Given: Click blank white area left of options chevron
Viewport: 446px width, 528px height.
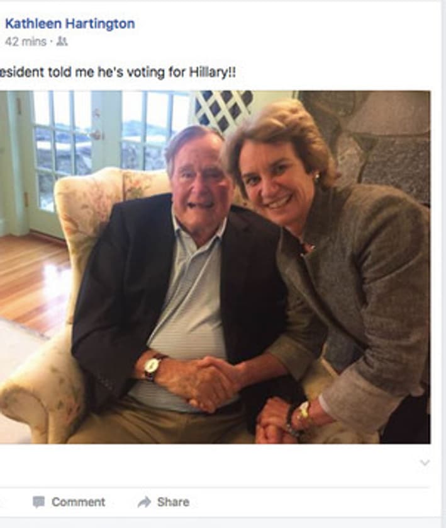Looking at the screenshot, I should click(x=208, y=462).
